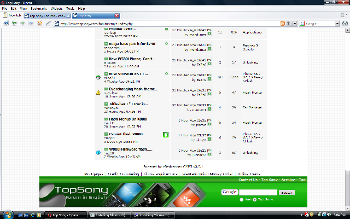Image resolution: width=350 pixels, height=219 pixels.
Task: Open the Bookmarks menu
Action: (39, 9)
